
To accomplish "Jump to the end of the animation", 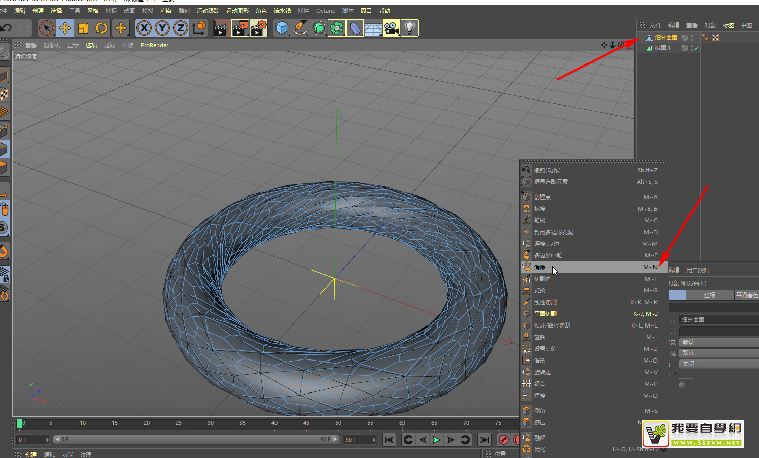I will point(485,440).
